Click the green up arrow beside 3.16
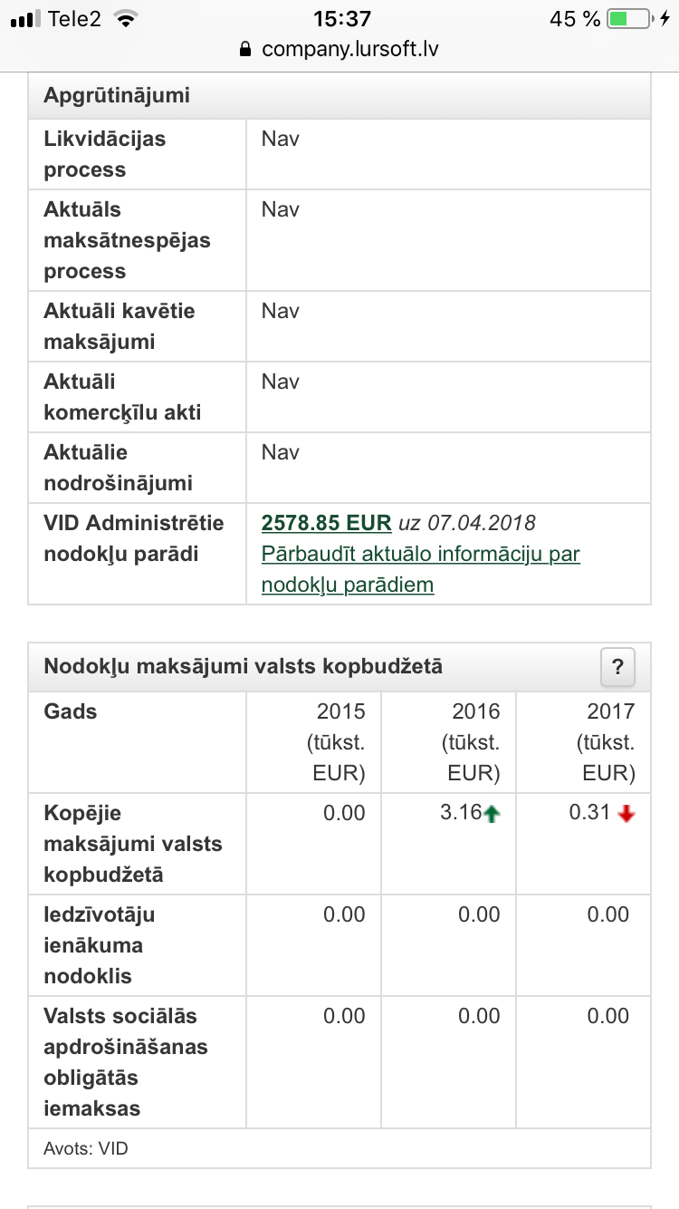Image resolution: width=679 pixels, height=1209 pixels. coord(493,815)
